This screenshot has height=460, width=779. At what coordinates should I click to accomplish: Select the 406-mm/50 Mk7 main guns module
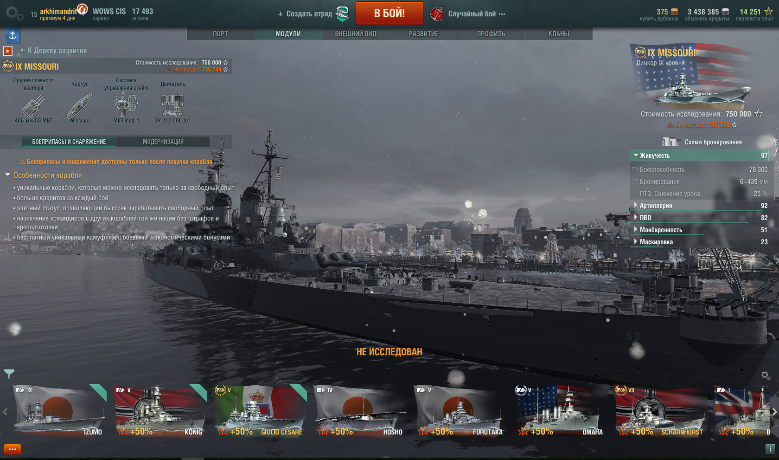click(33, 106)
